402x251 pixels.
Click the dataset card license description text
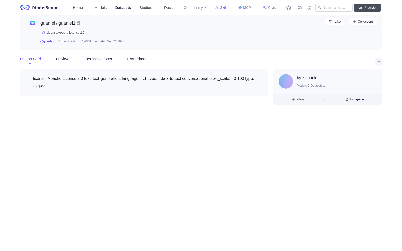point(143,82)
